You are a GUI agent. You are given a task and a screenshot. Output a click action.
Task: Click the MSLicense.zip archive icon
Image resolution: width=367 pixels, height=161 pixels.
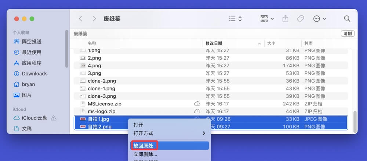click(83, 104)
